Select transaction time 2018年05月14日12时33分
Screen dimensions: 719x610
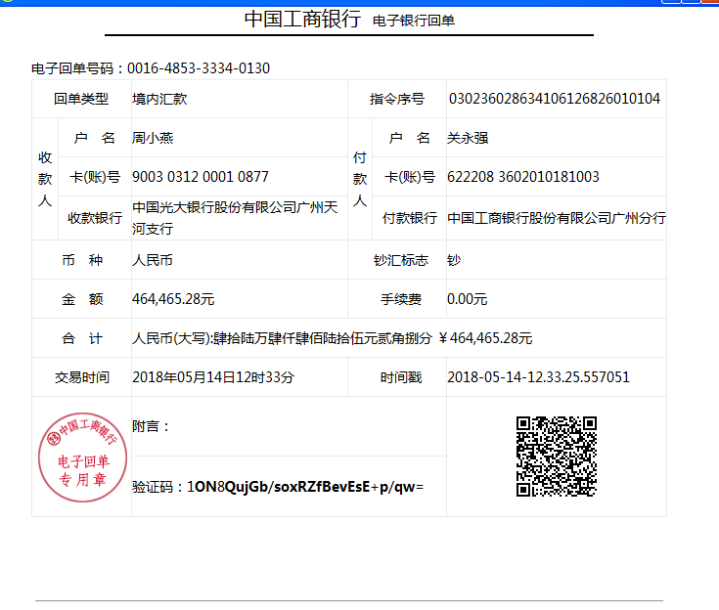pos(213,377)
